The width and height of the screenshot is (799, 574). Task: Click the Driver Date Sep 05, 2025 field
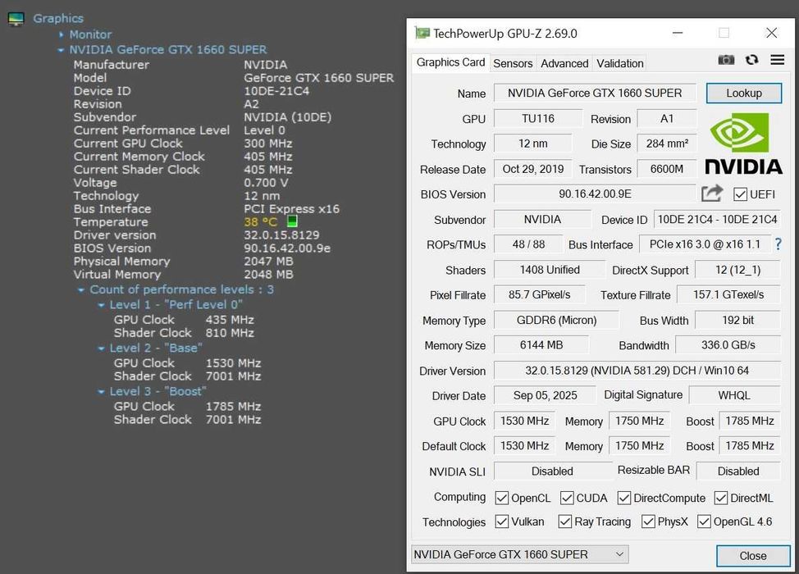click(545, 395)
